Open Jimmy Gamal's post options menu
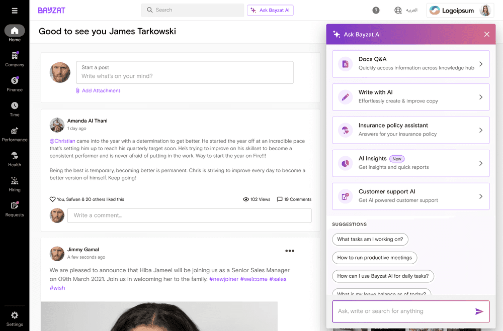This screenshot has width=503, height=331. click(x=290, y=251)
